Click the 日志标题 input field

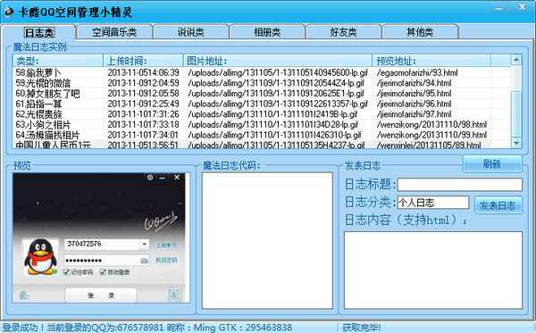click(x=460, y=185)
